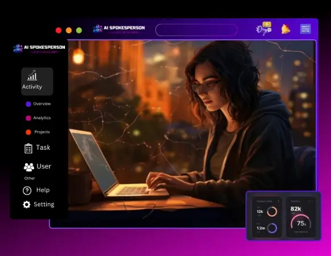This screenshot has width=331, height=256.
Task: Click the pink donut chart beside 12k
Action: tap(272, 212)
